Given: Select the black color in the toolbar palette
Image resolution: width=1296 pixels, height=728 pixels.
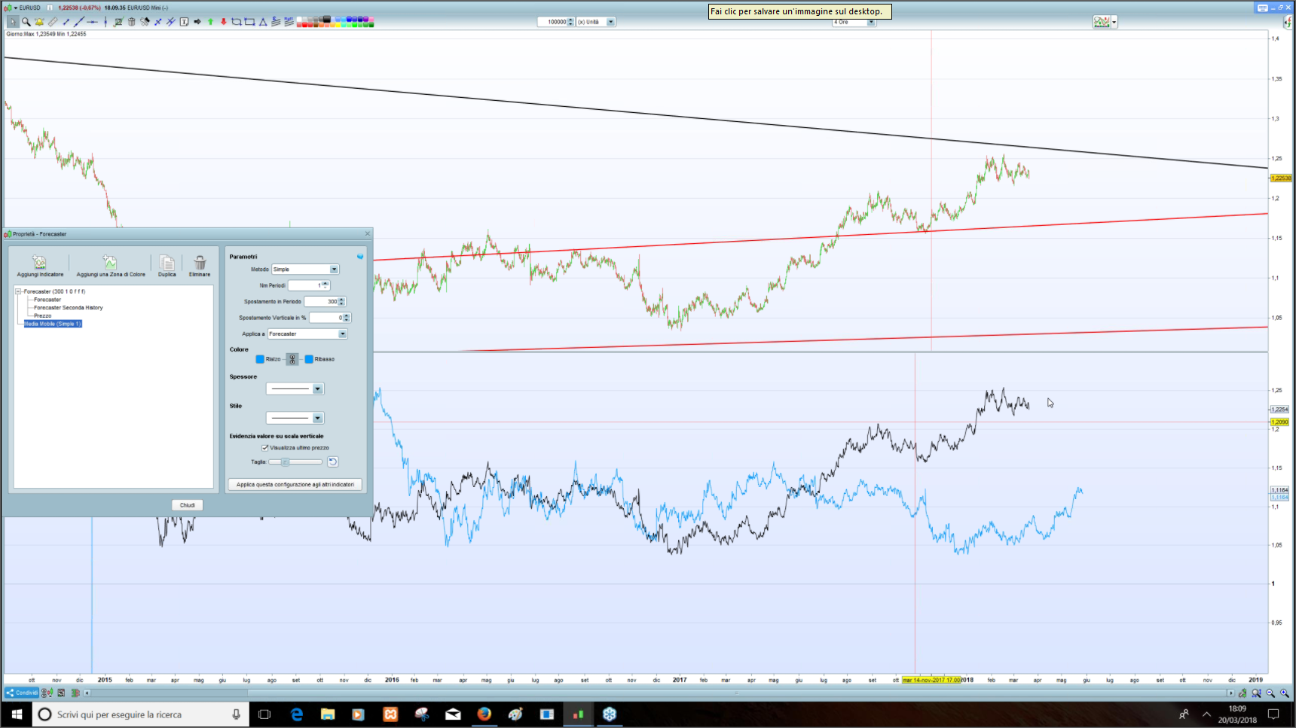Looking at the screenshot, I should [x=326, y=19].
